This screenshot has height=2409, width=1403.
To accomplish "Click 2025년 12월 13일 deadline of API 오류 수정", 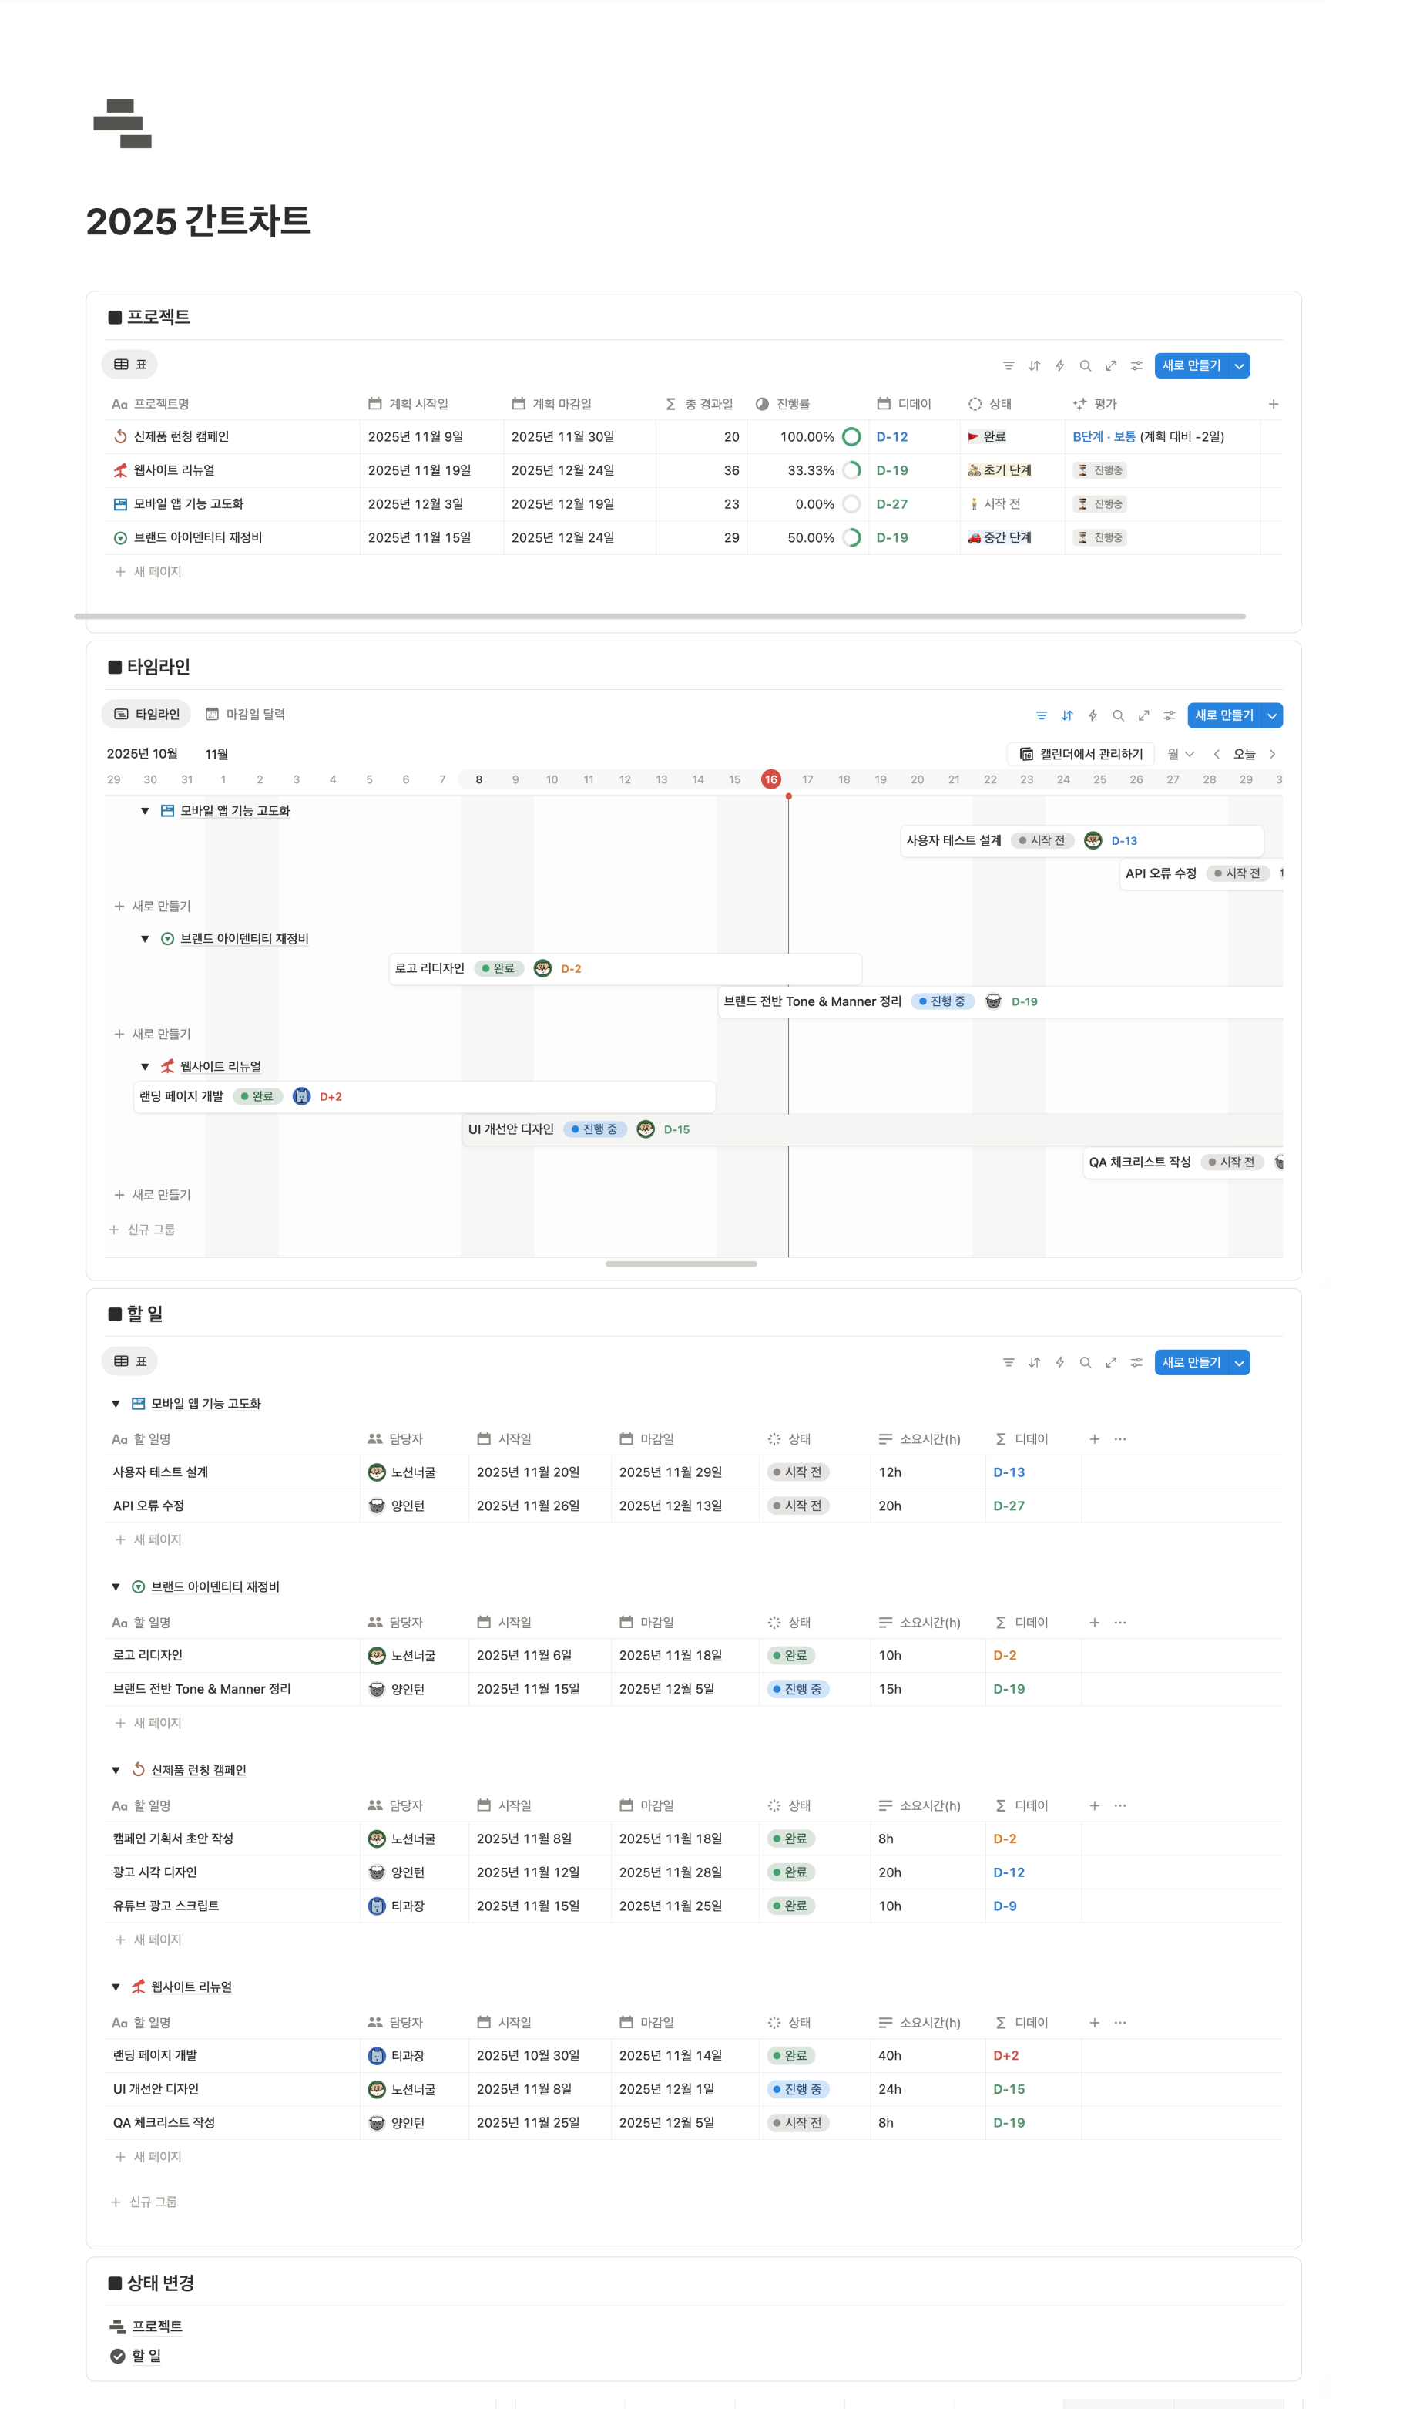I will (671, 1506).
